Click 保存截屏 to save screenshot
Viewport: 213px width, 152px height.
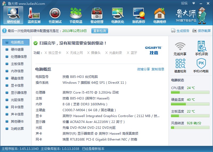tap(202, 31)
